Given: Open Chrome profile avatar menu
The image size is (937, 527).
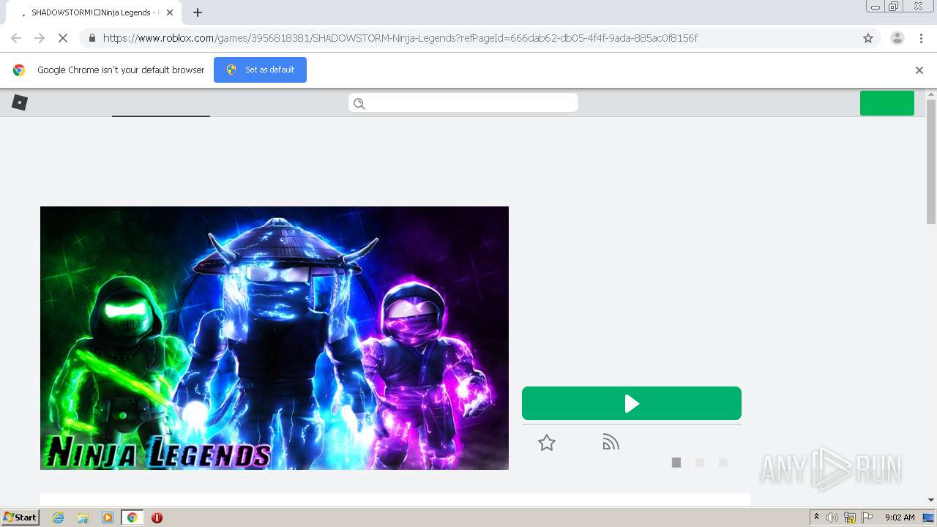Looking at the screenshot, I should (x=897, y=38).
